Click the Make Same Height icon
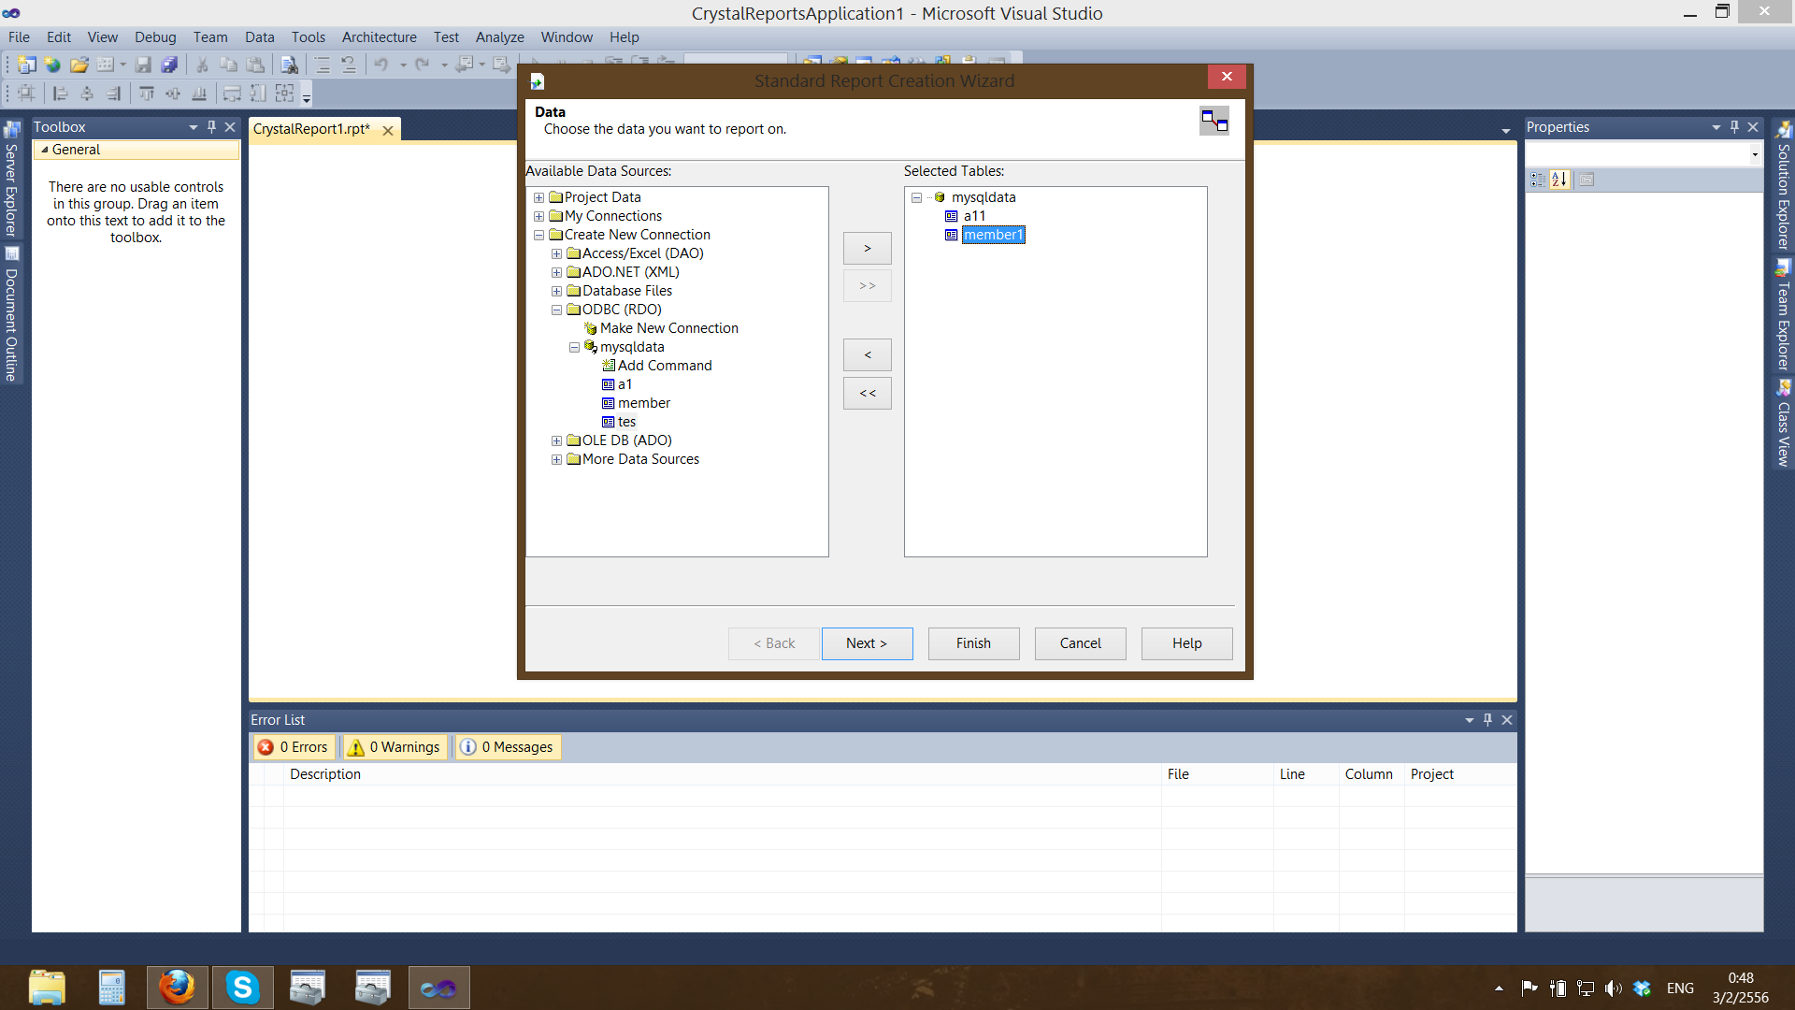The width and height of the screenshot is (1795, 1010). [x=258, y=94]
